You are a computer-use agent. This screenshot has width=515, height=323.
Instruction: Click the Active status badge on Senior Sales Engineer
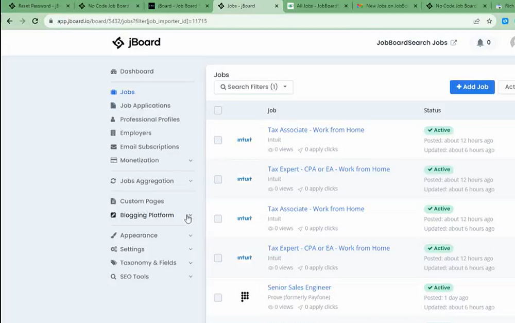439,287
